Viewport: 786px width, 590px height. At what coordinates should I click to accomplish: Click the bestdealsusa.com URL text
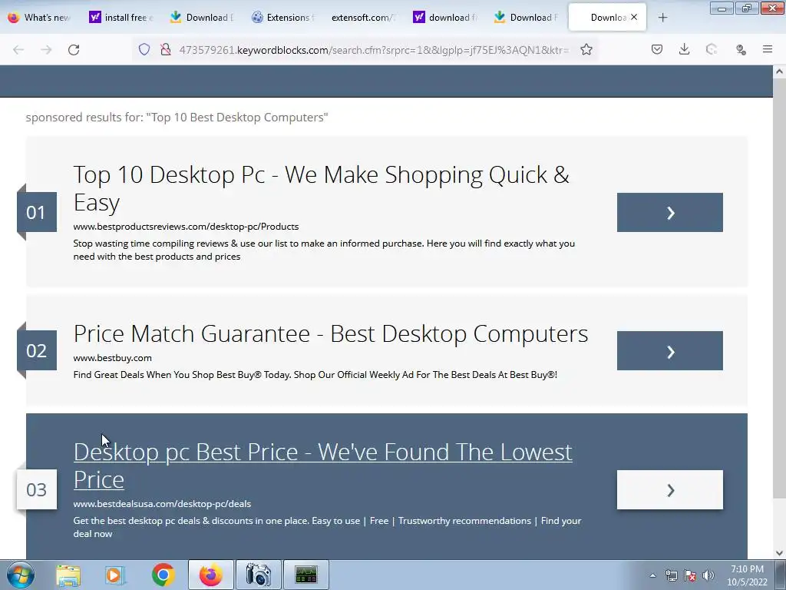(x=162, y=504)
